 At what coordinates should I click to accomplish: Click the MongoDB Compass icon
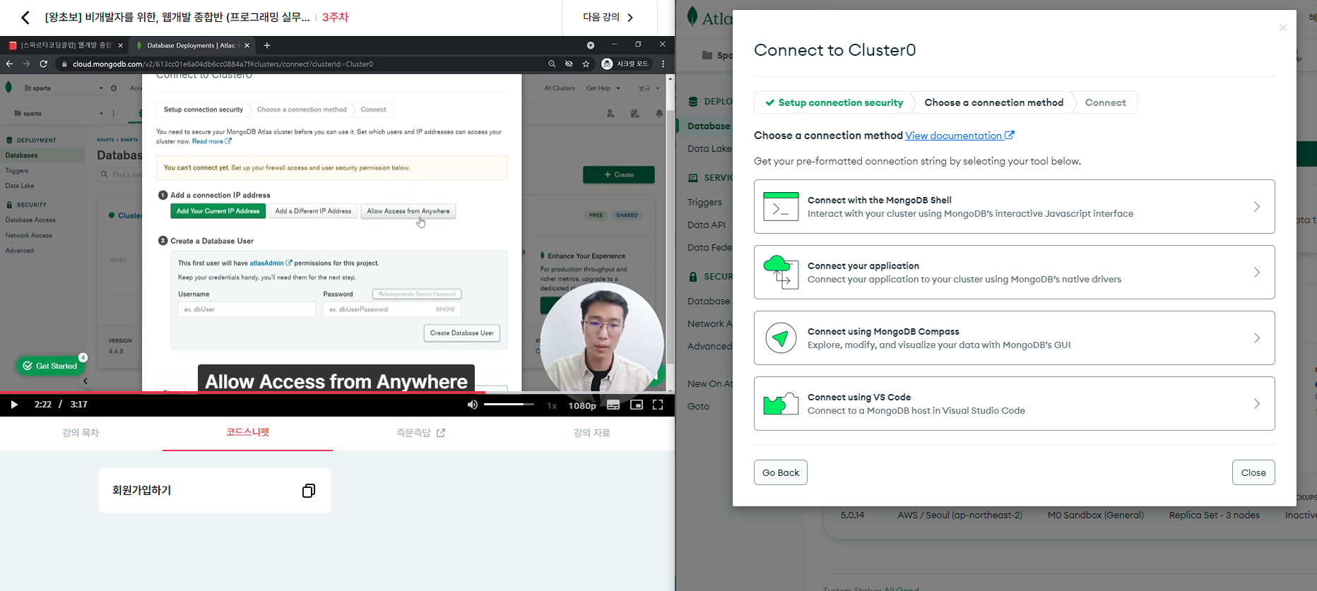pos(781,338)
